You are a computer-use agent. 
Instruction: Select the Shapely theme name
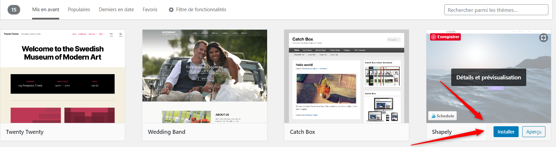click(442, 132)
